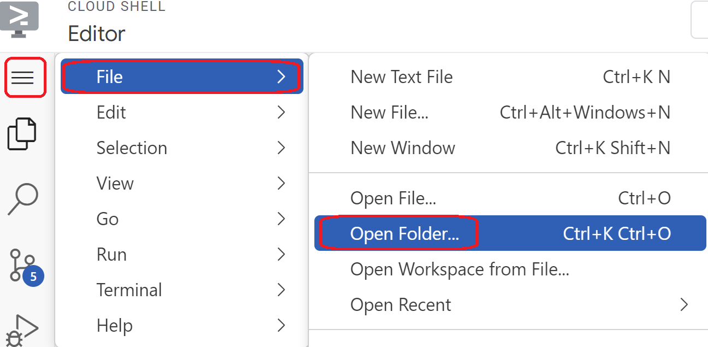This screenshot has width=708, height=347.
Task: Expand the File submenu arrow
Action: (x=282, y=77)
